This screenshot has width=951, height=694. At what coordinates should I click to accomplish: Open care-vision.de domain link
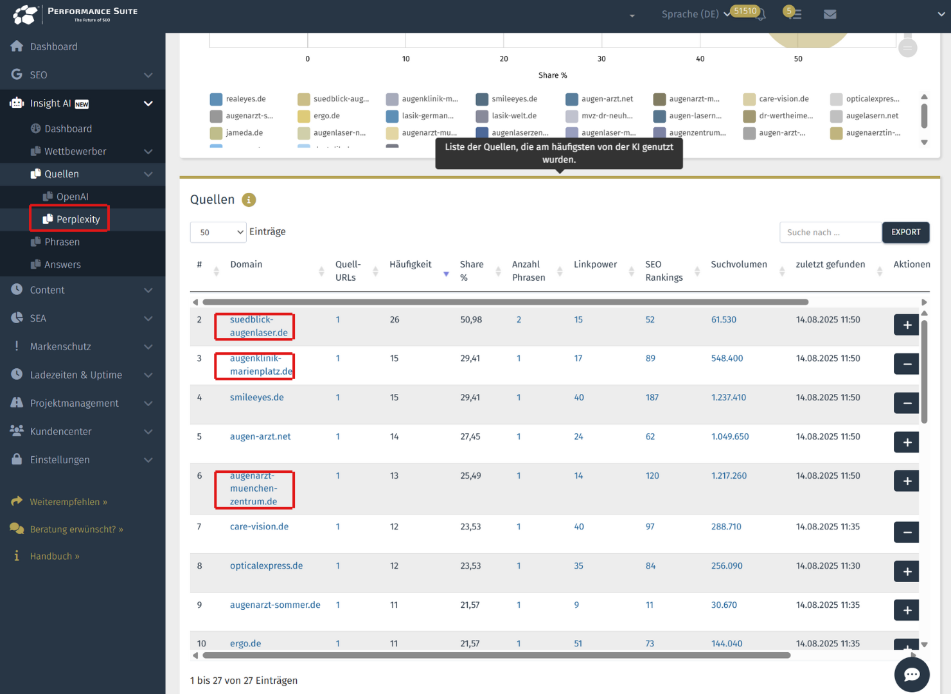259,526
